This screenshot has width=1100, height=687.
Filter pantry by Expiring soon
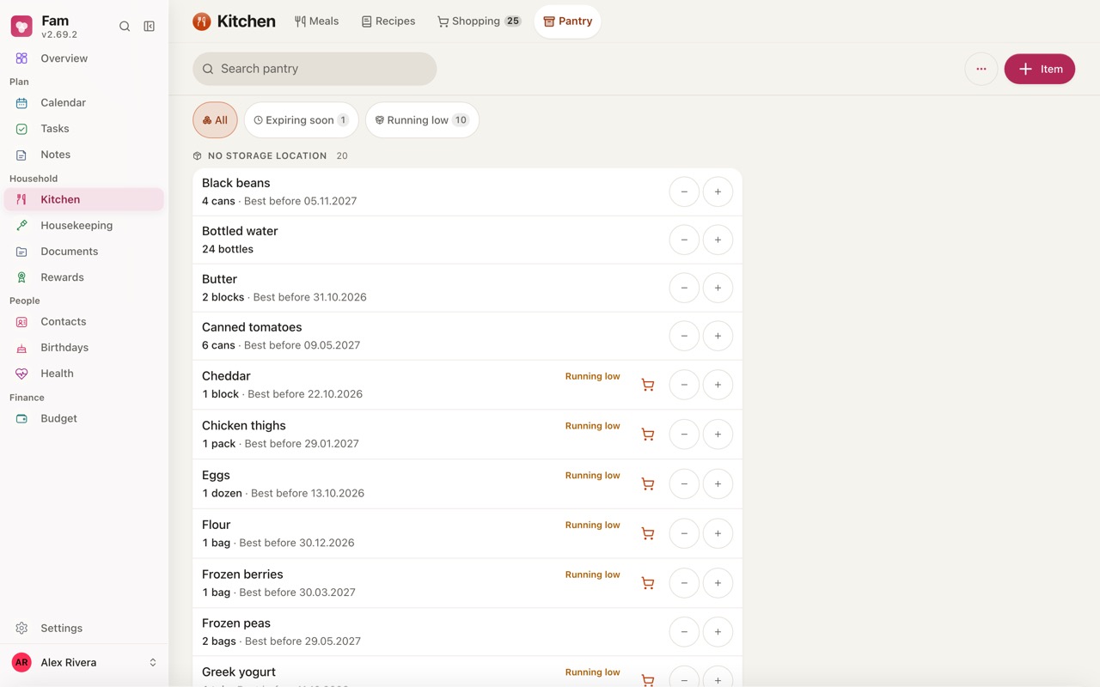(x=301, y=120)
